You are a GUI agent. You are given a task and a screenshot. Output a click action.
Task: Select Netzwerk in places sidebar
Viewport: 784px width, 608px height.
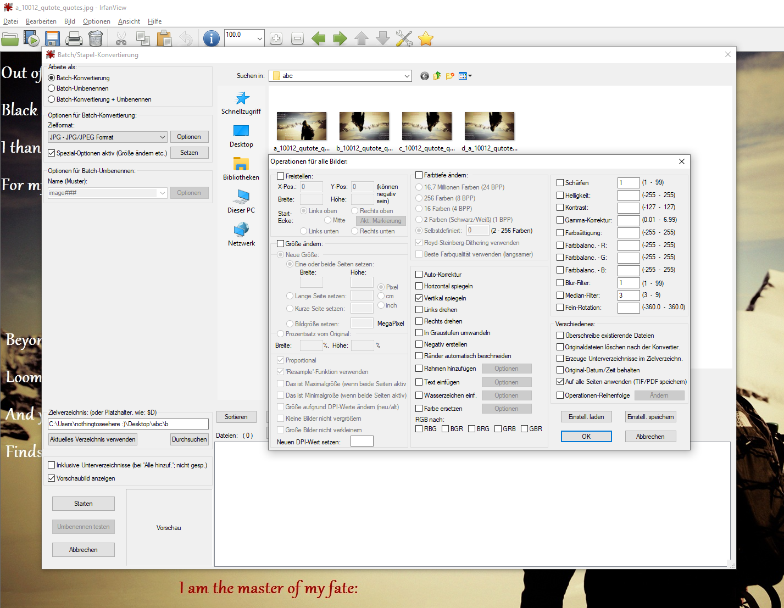[x=241, y=235]
